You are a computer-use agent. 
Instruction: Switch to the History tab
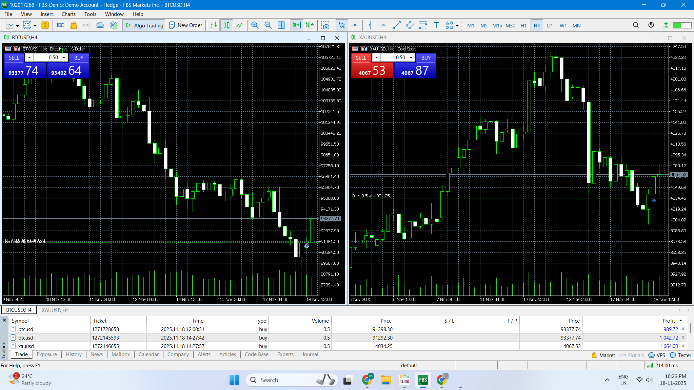(74, 354)
